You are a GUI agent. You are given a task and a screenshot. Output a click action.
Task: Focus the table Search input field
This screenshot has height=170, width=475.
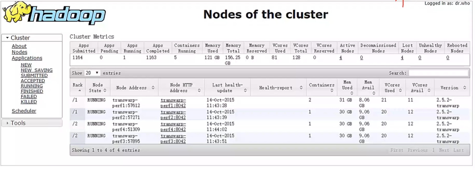pos(438,73)
